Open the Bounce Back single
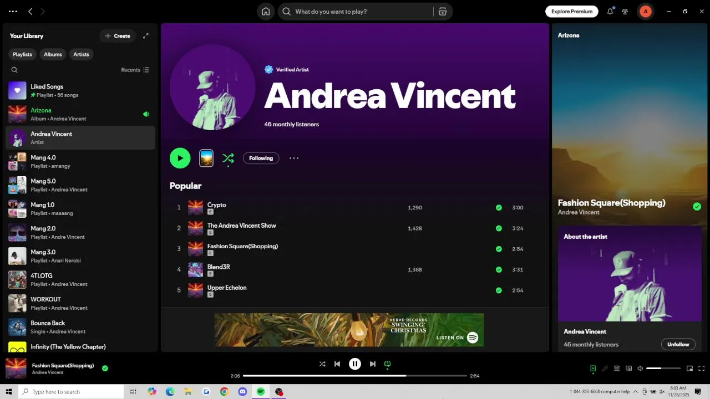The image size is (710, 399). click(x=80, y=327)
